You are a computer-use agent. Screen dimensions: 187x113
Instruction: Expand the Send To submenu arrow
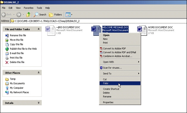[139, 73]
